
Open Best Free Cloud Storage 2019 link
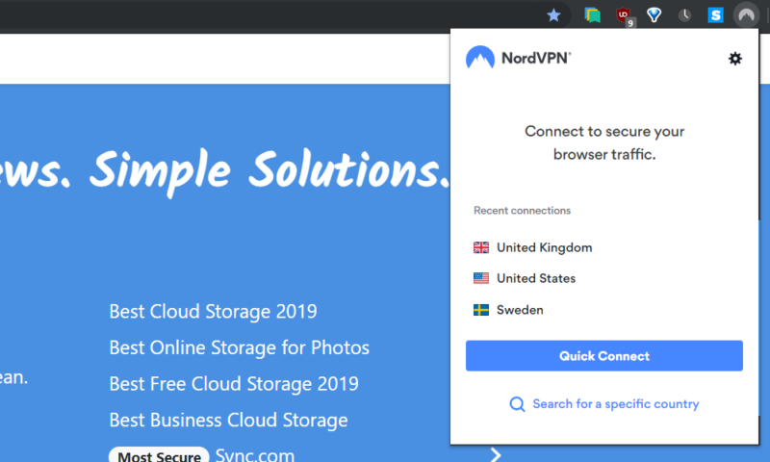coord(234,384)
